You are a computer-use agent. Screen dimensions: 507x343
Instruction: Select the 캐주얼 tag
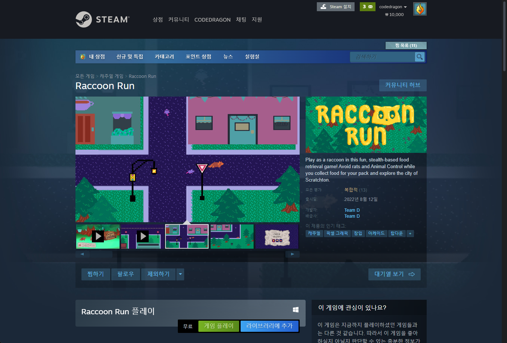pyautogui.click(x=314, y=233)
